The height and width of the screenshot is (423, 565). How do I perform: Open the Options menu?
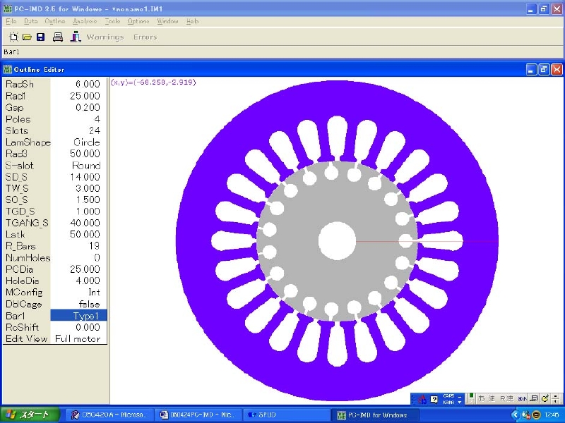click(138, 21)
